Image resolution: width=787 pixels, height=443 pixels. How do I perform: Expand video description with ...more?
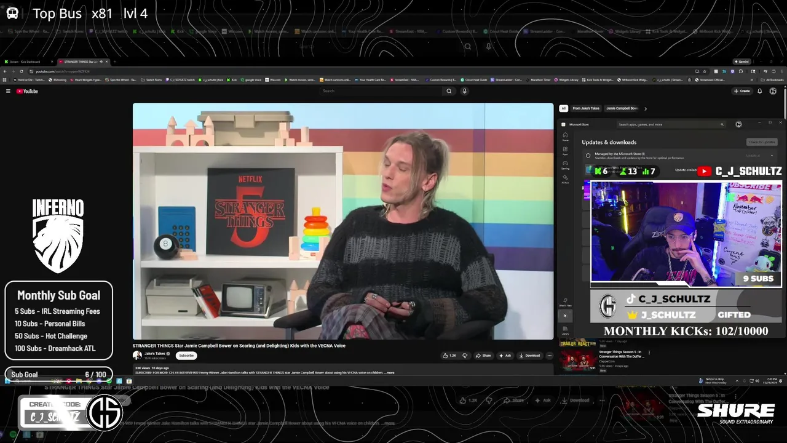tap(389, 372)
